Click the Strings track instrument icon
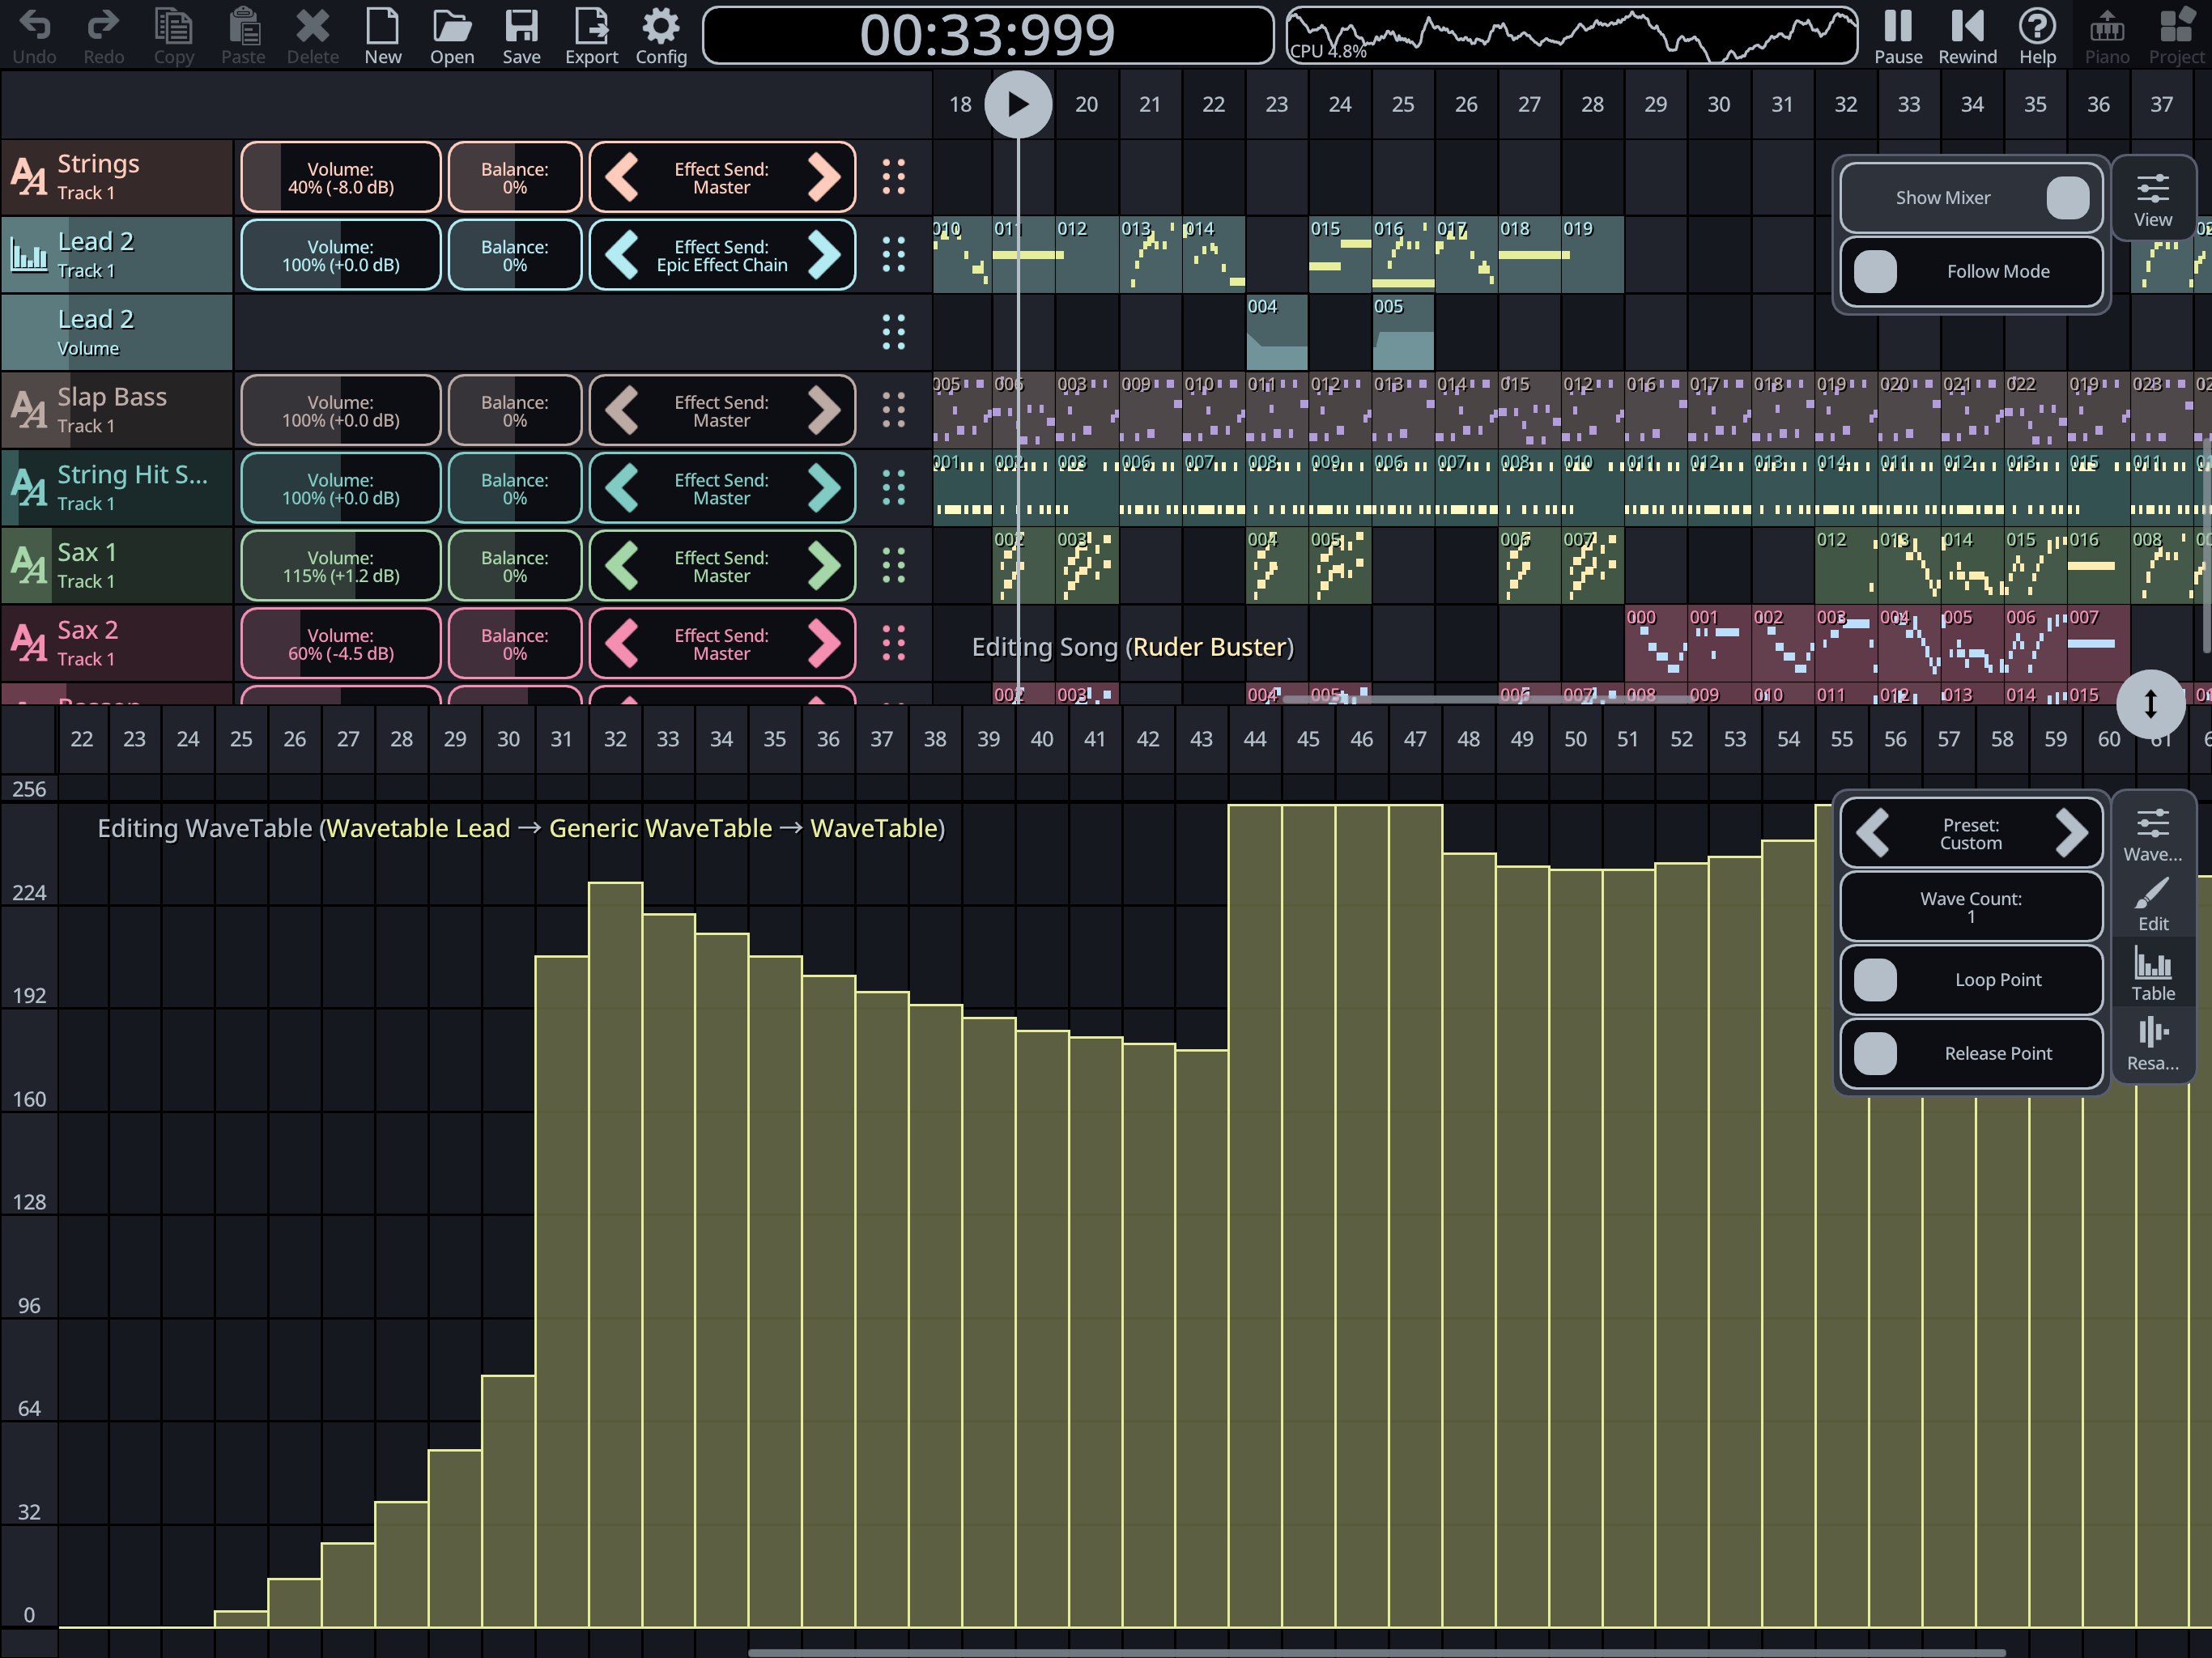 pos(28,177)
